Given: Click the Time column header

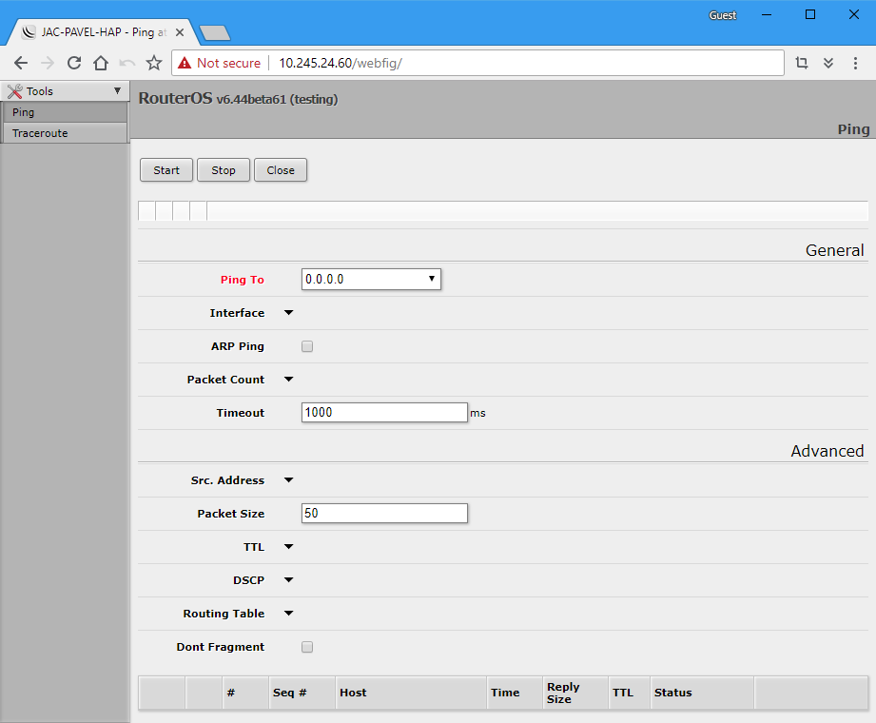Looking at the screenshot, I should pos(514,693).
